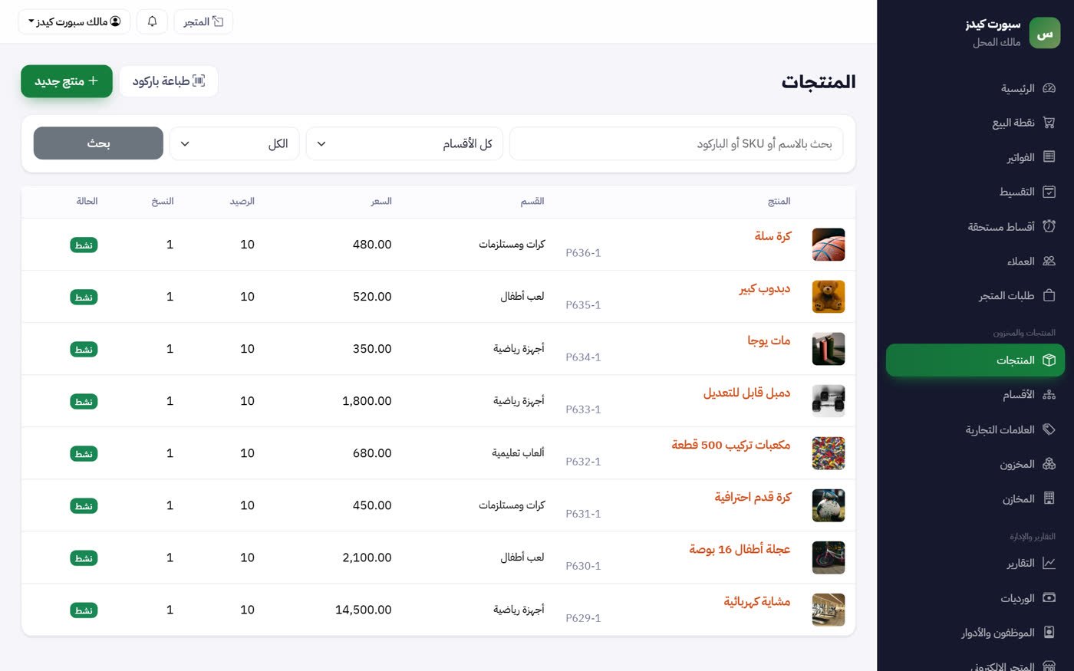
Task: Click the chart icon beside التقارير
Action: pyautogui.click(x=1049, y=564)
